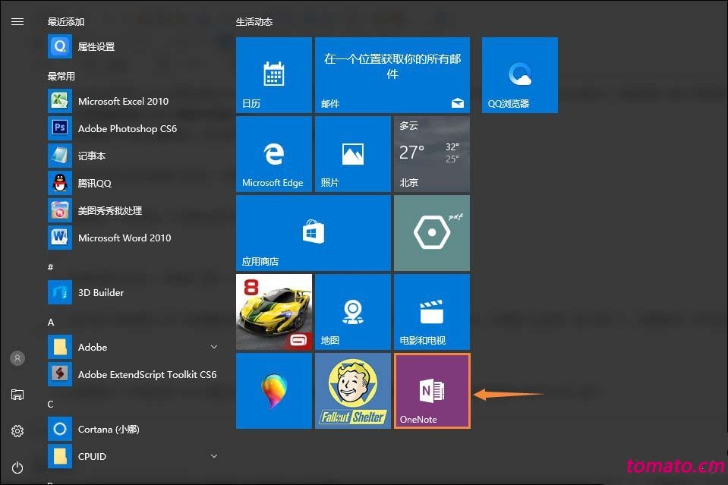Click the '#' section letter header
Image resolution: width=728 pixels, height=485 pixels.
click(51, 267)
